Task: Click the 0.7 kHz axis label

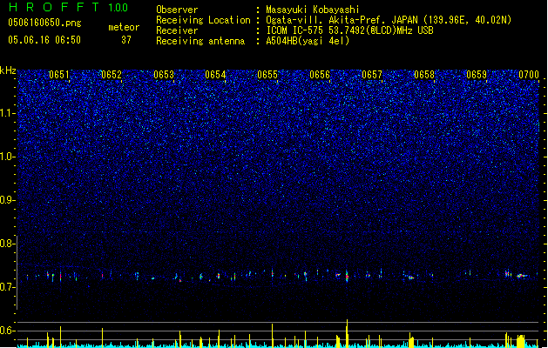Action: tap(7, 287)
